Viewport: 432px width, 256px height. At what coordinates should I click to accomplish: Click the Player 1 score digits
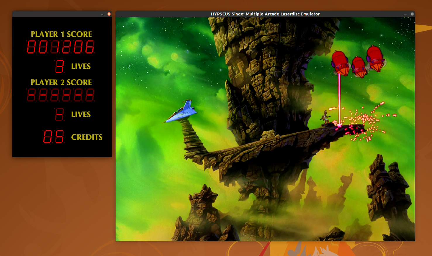(x=61, y=47)
